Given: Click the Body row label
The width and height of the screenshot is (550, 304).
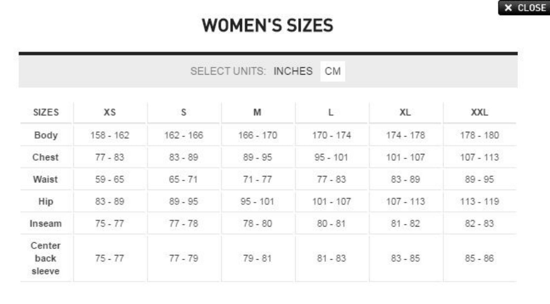Looking at the screenshot, I should click(46, 135).
